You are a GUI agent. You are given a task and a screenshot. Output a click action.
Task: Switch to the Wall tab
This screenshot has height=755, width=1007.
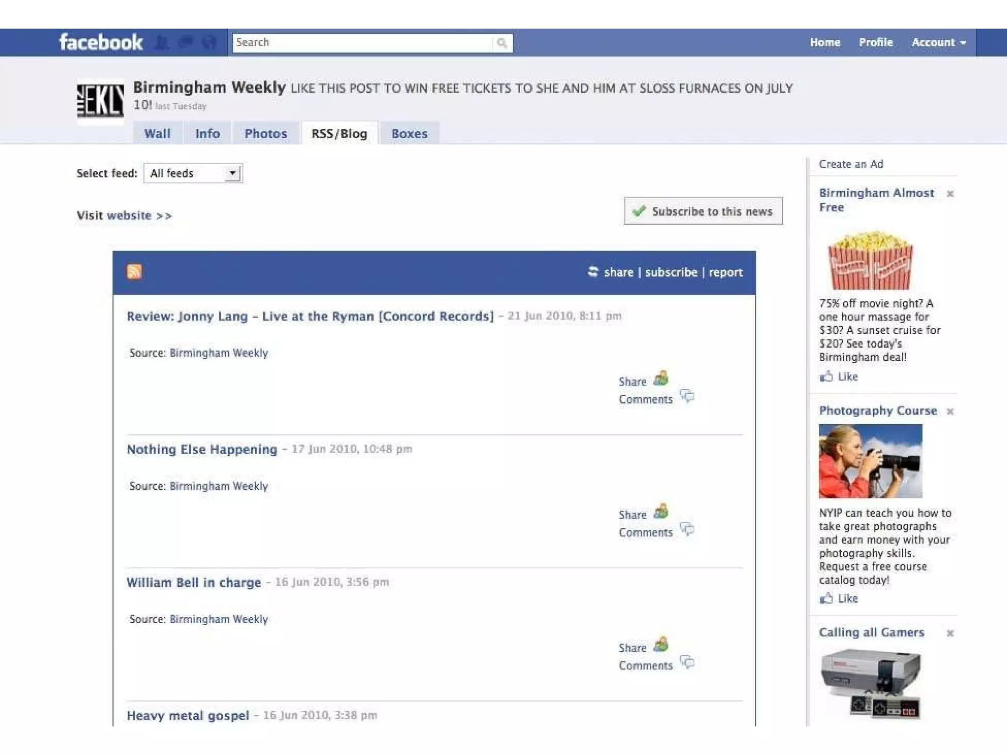pyautogui.click(x=157, y=134)
